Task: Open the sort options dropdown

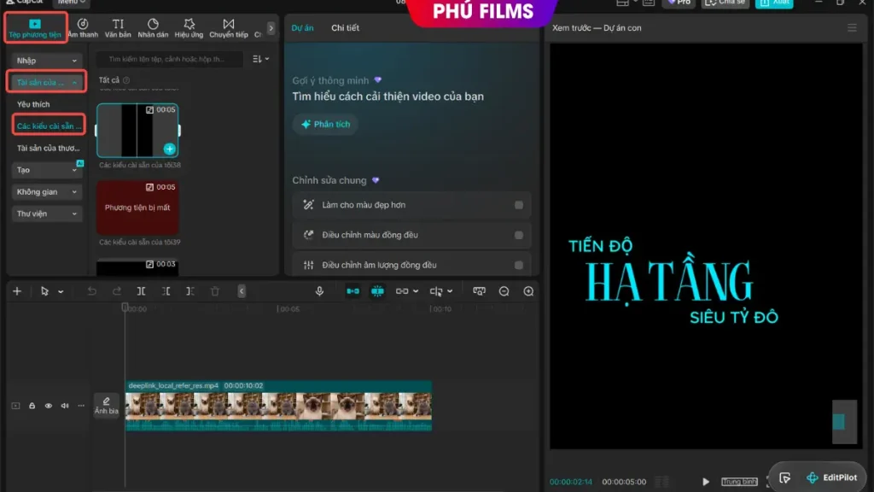Action: (x=260, y=59)
